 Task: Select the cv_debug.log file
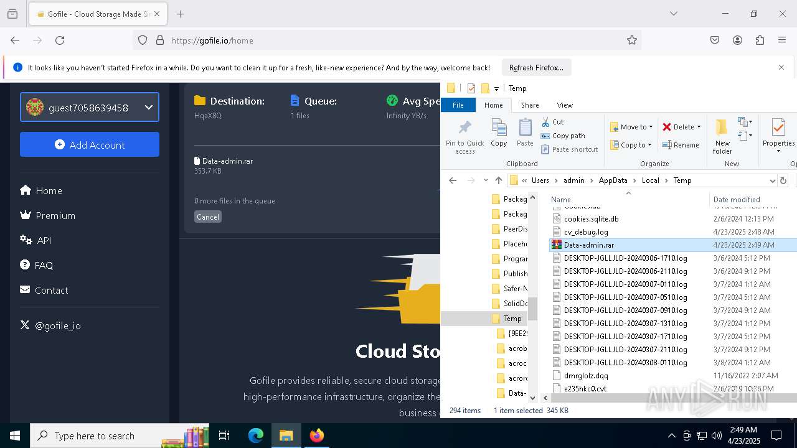click(586, 232)
